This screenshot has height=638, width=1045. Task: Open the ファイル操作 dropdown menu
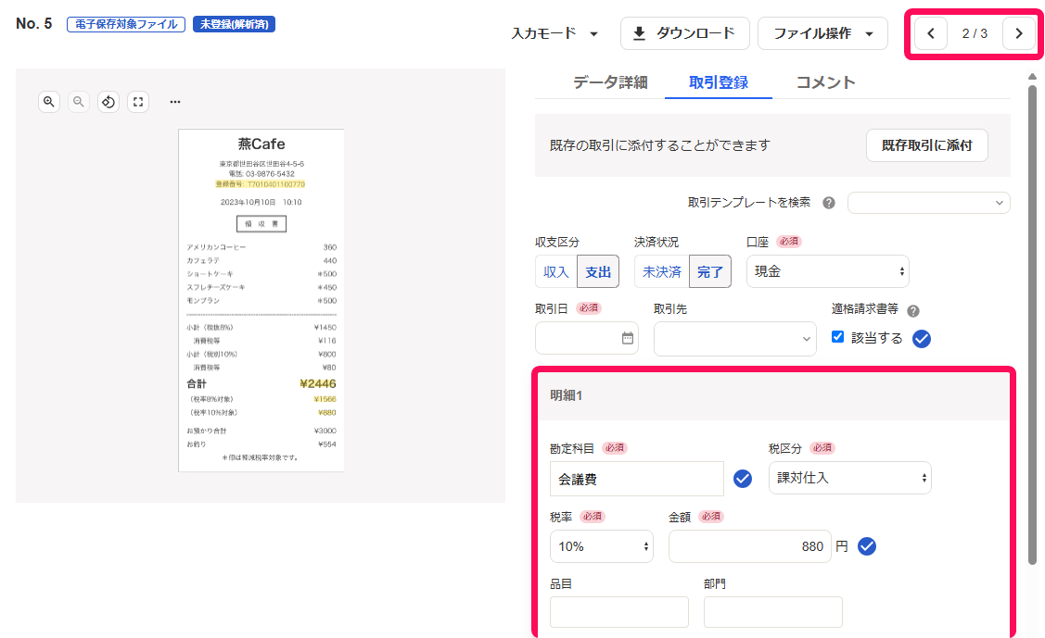(x=822, y=33)
